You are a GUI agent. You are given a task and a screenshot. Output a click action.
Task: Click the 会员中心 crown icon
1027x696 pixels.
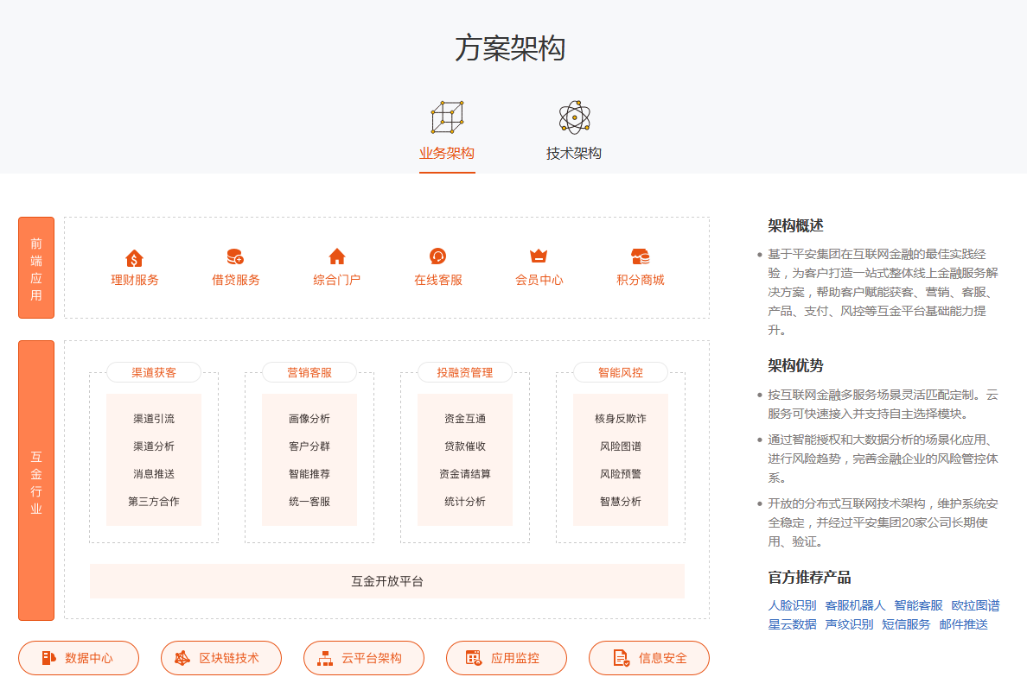point(539,256)
